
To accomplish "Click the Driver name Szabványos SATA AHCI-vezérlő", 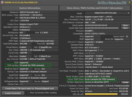I will (x=98, y=74).
